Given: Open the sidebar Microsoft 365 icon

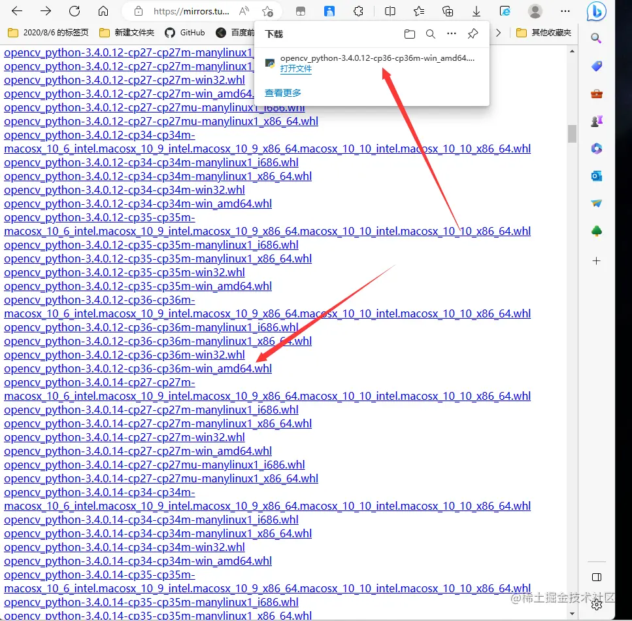Looking at the screenshot, I should coord(597,149).
